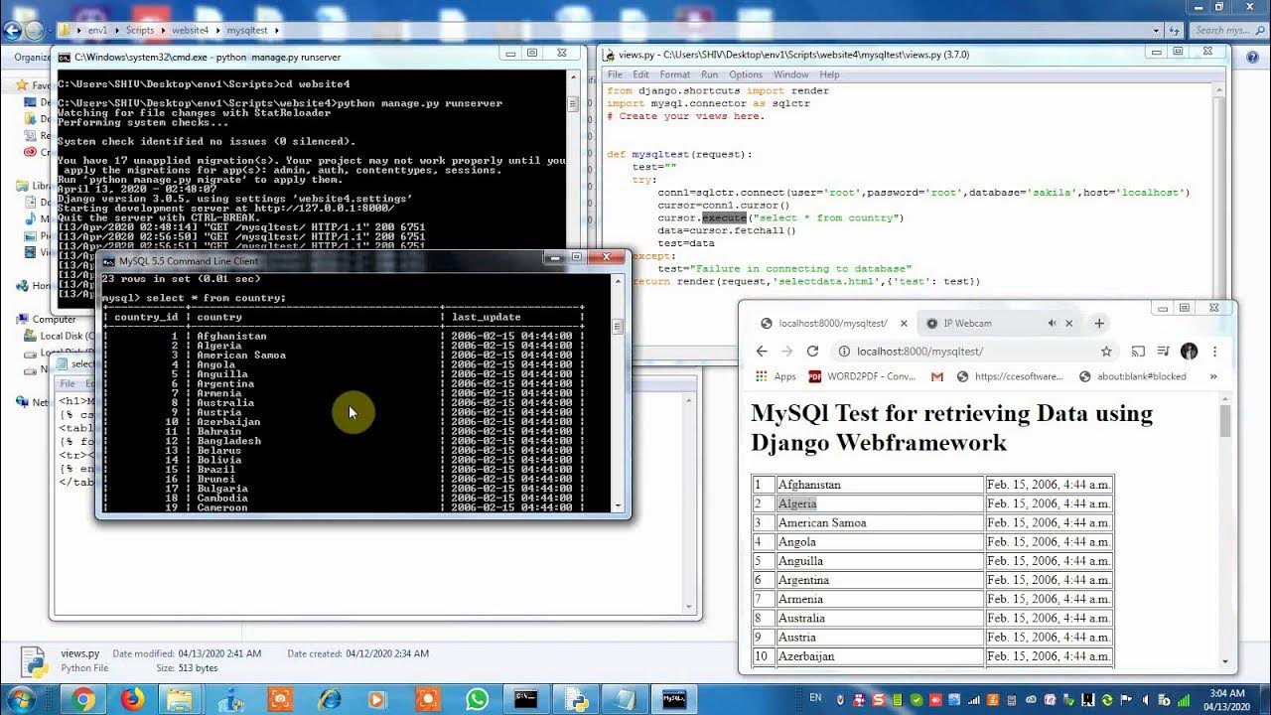Open Windows Explorer taskbar icon
Image resolution: width=1271 pixels, height=715 pixels.
[x=181, y=699]
